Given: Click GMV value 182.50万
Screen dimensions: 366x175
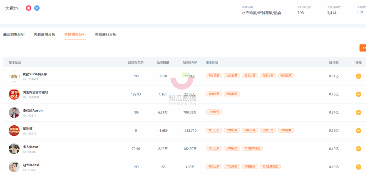Looking at the screenshot, I should click(190, 149).
